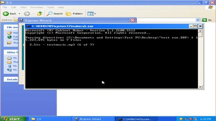The image size is (216, 121).
Task: Open the File menu
Action: pyautogui.click(x=5, y=7)
